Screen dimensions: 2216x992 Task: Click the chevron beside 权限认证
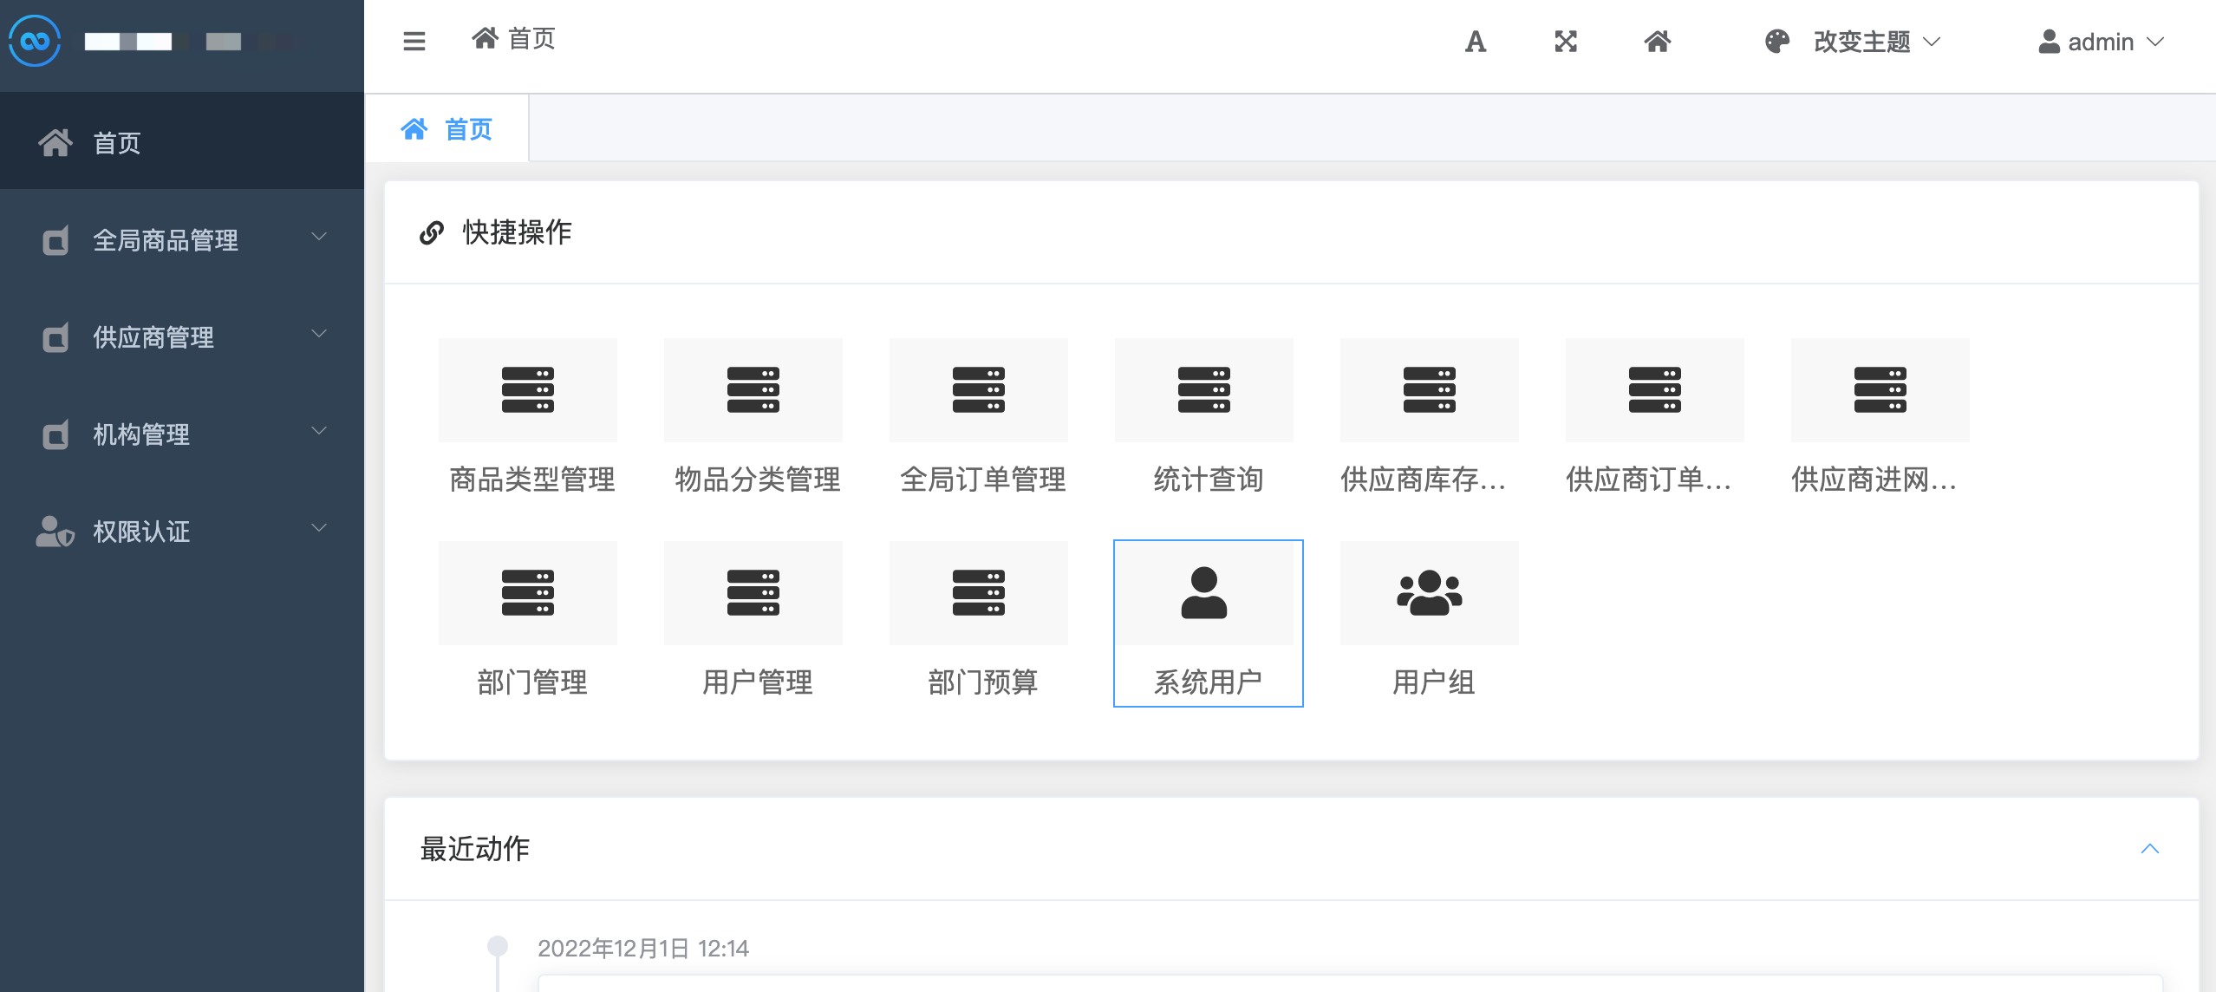coord(319,528)
